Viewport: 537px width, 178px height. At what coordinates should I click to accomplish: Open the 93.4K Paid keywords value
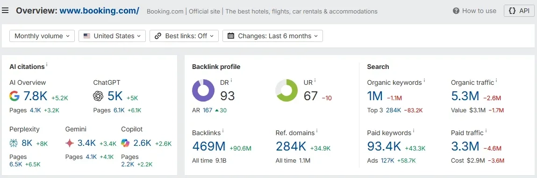point(384,147)
